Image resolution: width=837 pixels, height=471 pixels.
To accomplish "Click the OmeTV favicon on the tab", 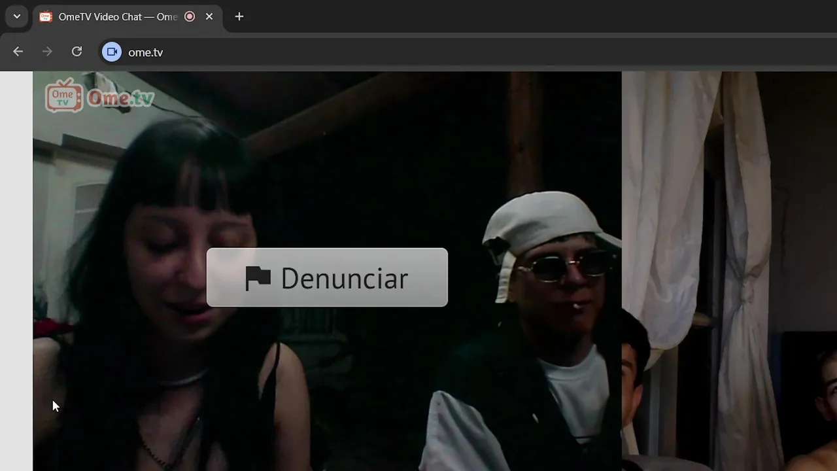I will point(46,16).
